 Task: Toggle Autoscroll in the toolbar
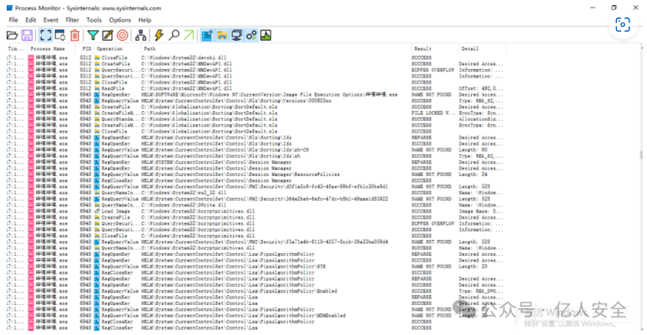(59, 35)
